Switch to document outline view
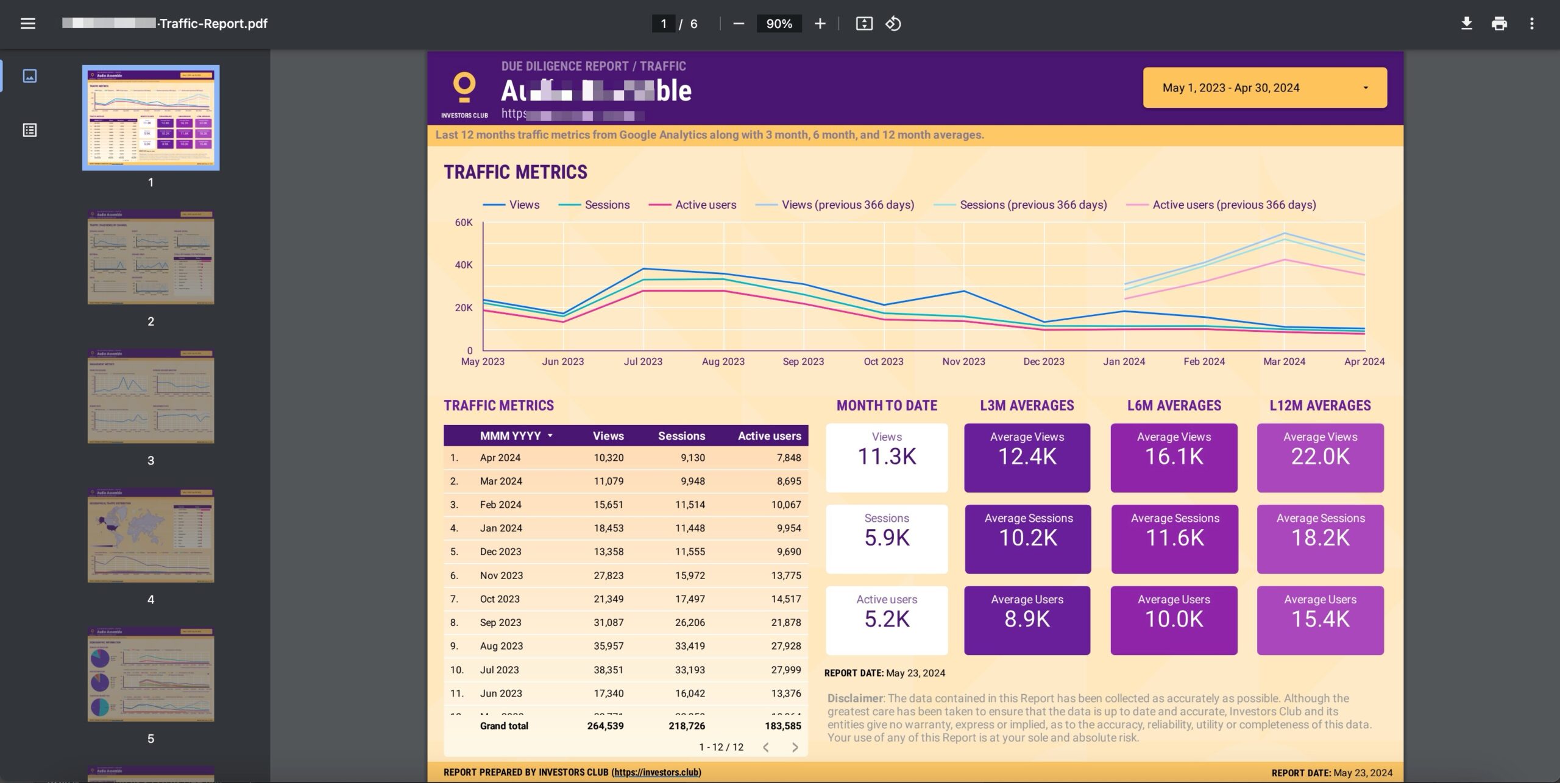 point(29,130)
